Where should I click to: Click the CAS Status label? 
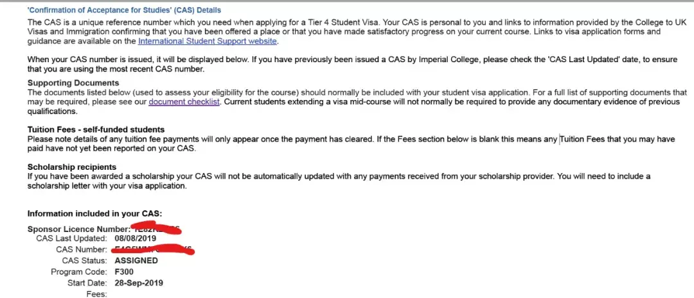(84, 261)
